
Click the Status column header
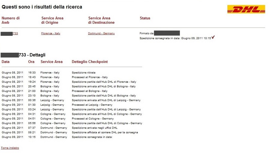click(x=145, y=18)
